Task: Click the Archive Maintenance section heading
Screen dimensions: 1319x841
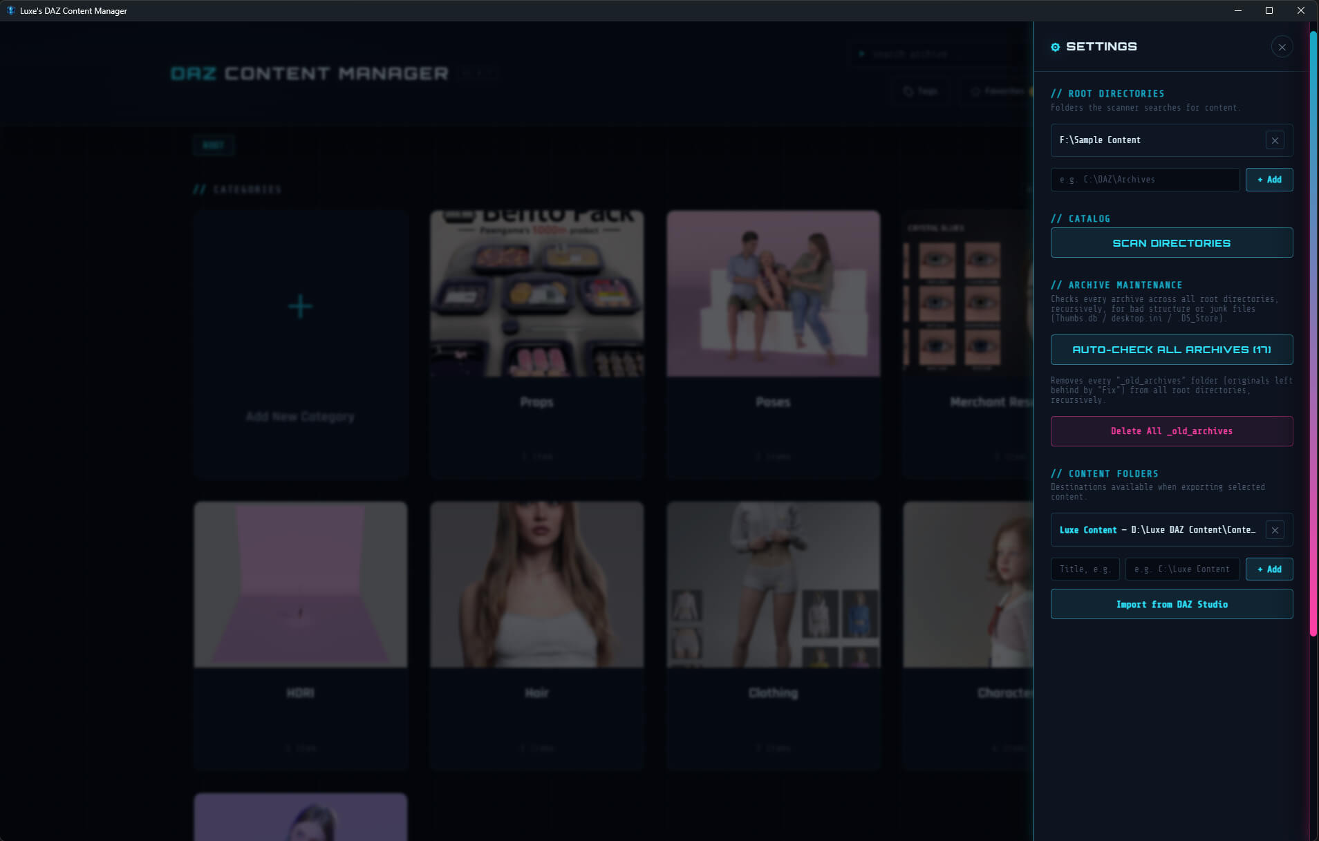Action: (1116, 285)
